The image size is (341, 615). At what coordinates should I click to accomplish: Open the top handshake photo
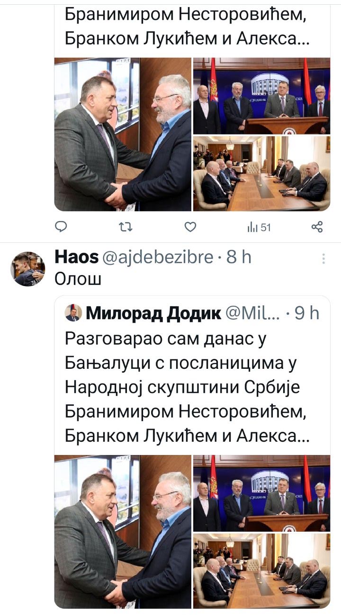(x=123, y=134)
